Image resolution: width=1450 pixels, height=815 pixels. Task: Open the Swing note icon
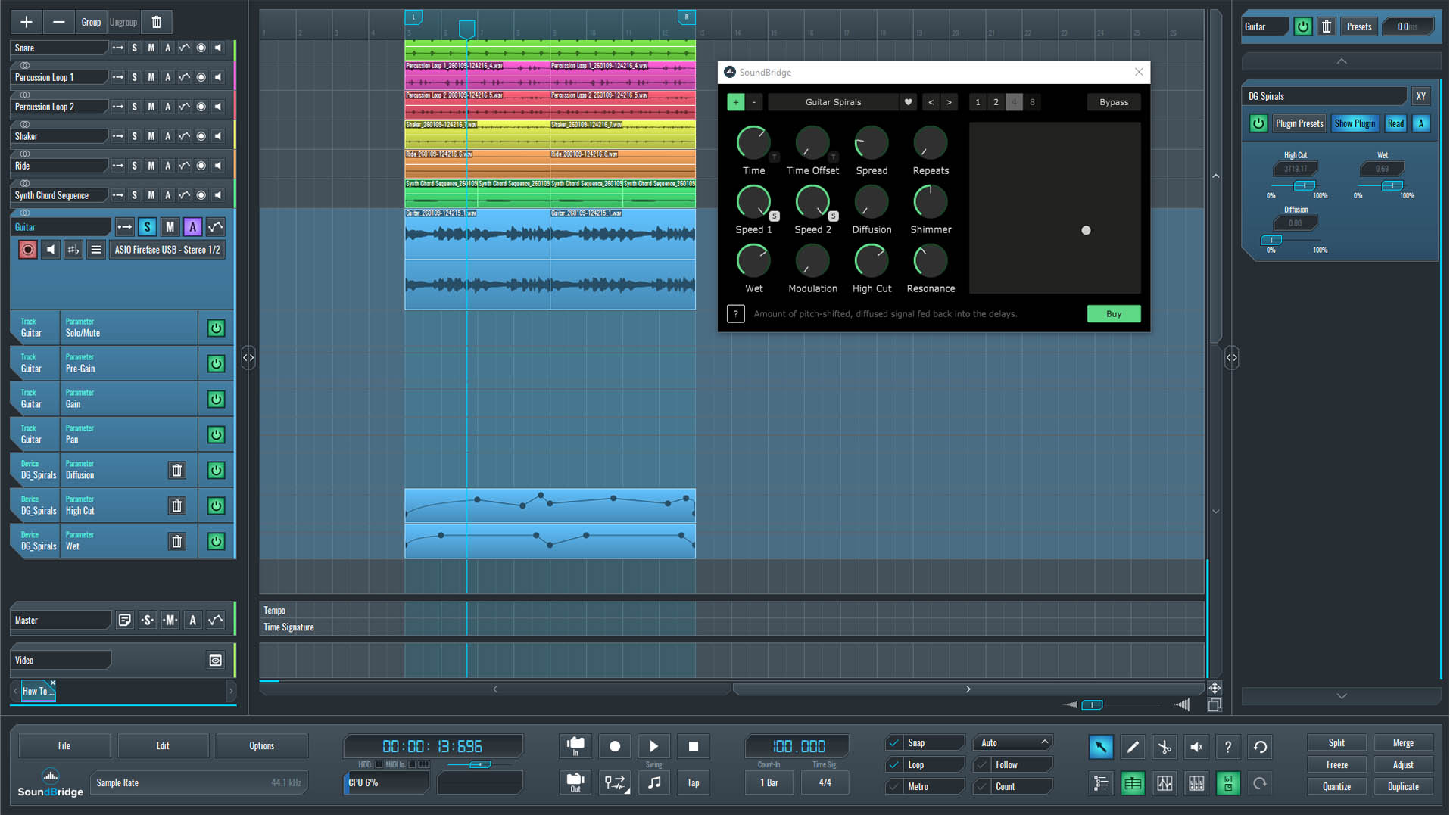(654, 783)
